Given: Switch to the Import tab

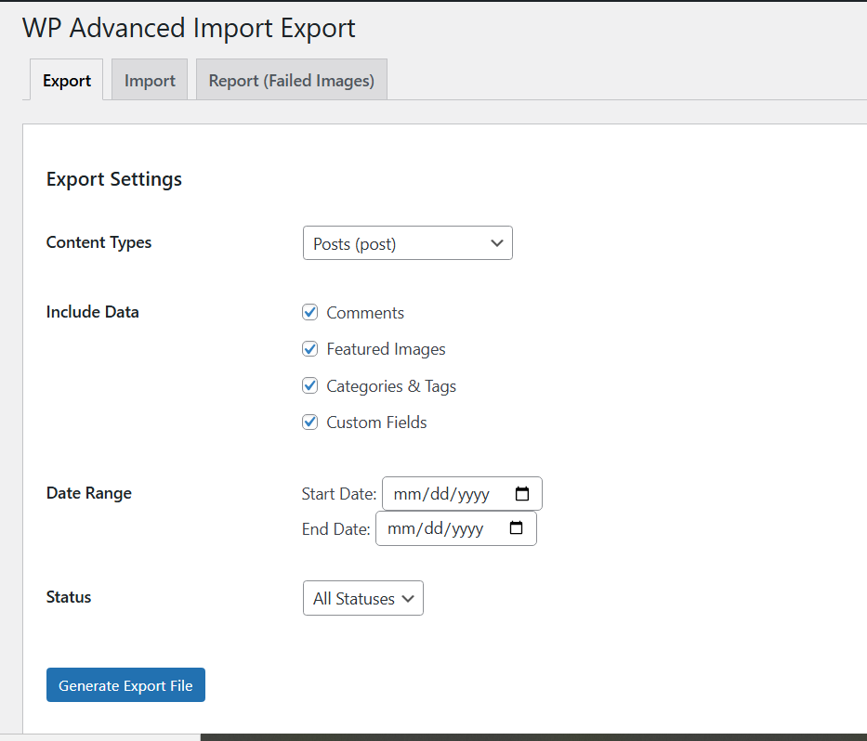Looking at the screenshot, I should pyautogui.click(x=149, y=80).
